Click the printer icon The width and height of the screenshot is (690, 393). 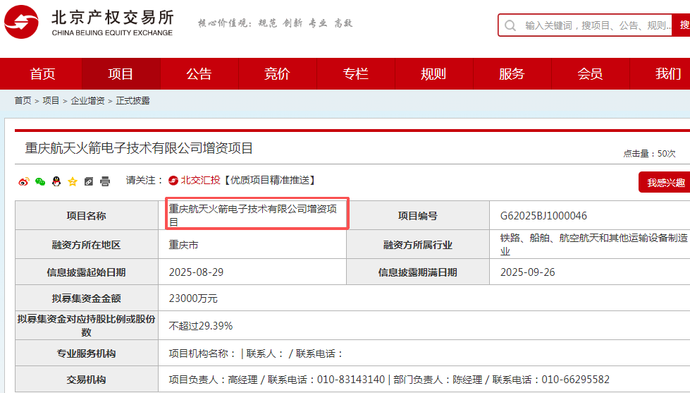click(105, 181)
